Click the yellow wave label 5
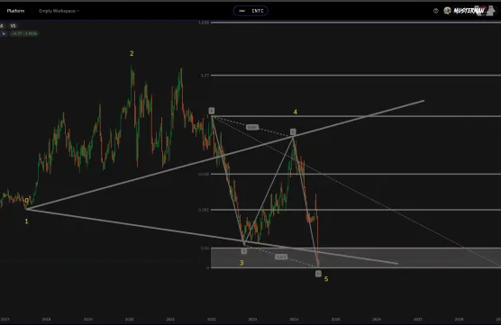 coord(326,279)
